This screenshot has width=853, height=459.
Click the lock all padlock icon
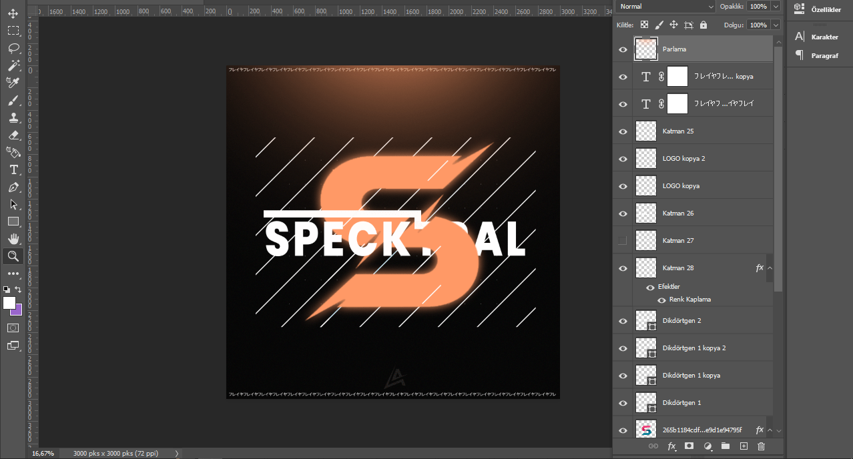point(703,25)
